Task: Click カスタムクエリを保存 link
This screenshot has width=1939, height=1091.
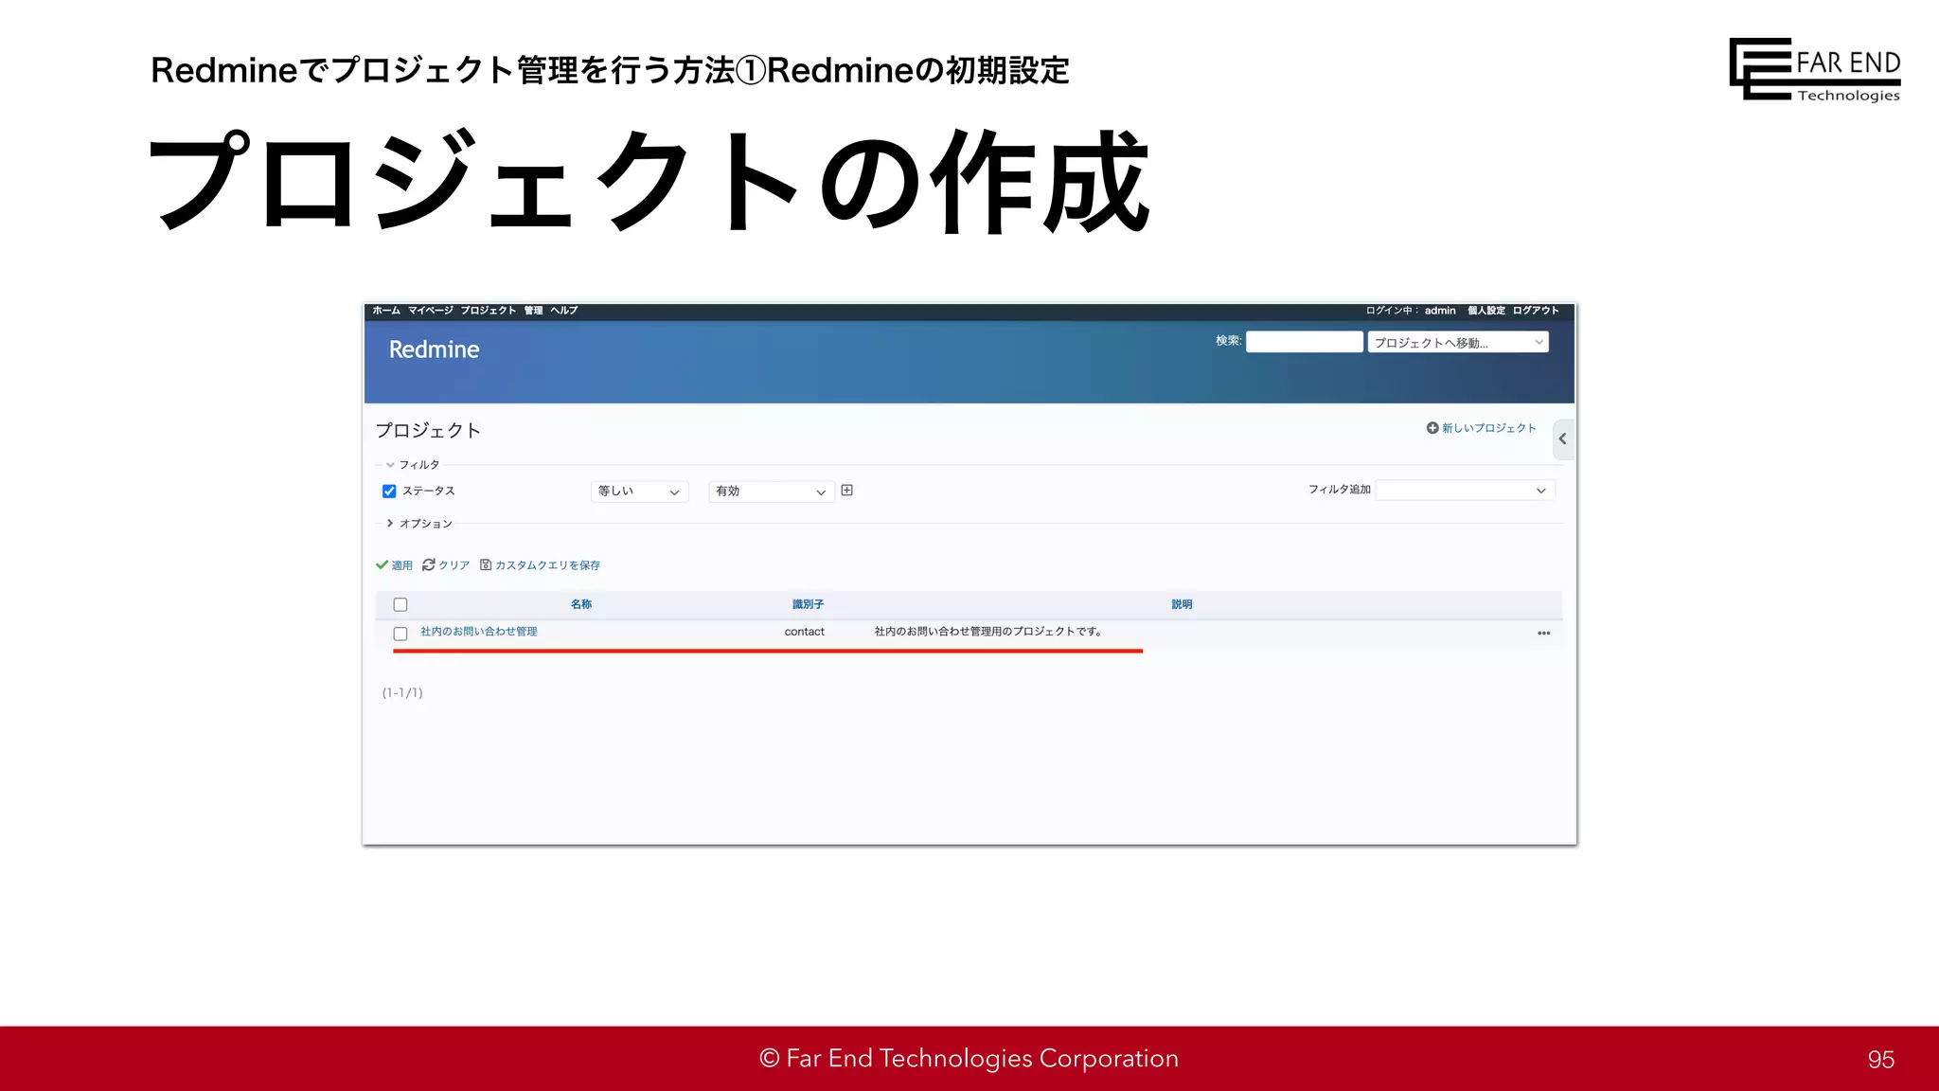Action: point(548,565)
